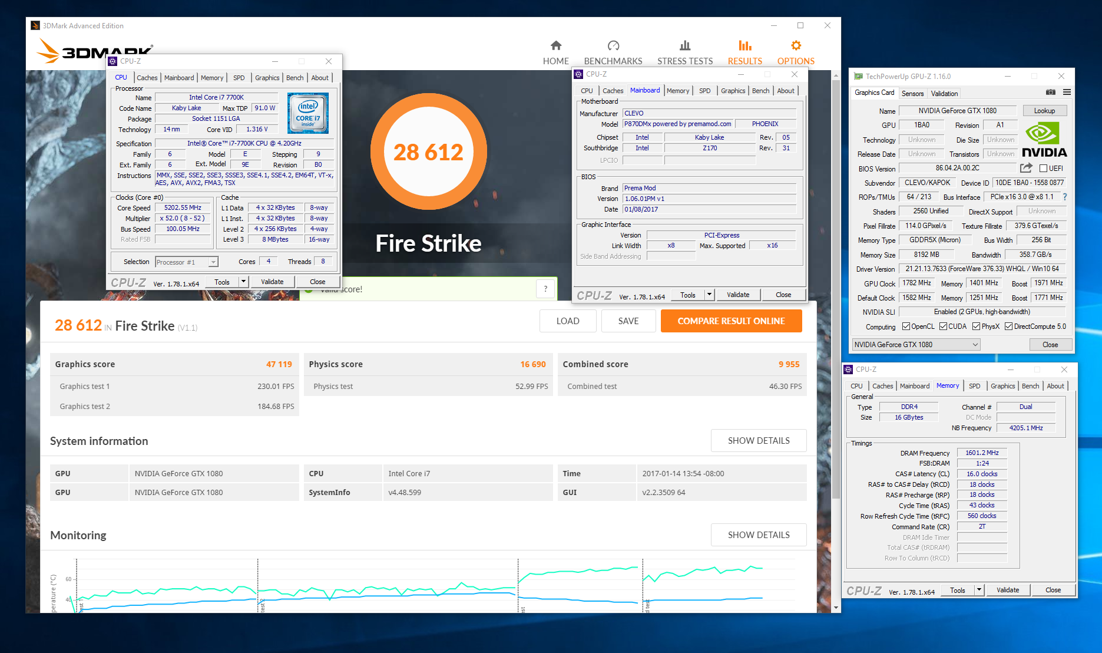Click the Tools button in Mainboard window
Screen dimensions: 1102x653
[688, 295]
